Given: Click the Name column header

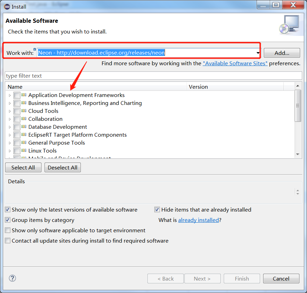Looking at the screenshot, I should [x=96, y=87].
